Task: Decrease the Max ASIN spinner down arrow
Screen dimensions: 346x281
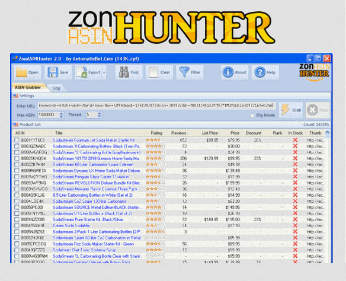Action: tap(62, 116)
